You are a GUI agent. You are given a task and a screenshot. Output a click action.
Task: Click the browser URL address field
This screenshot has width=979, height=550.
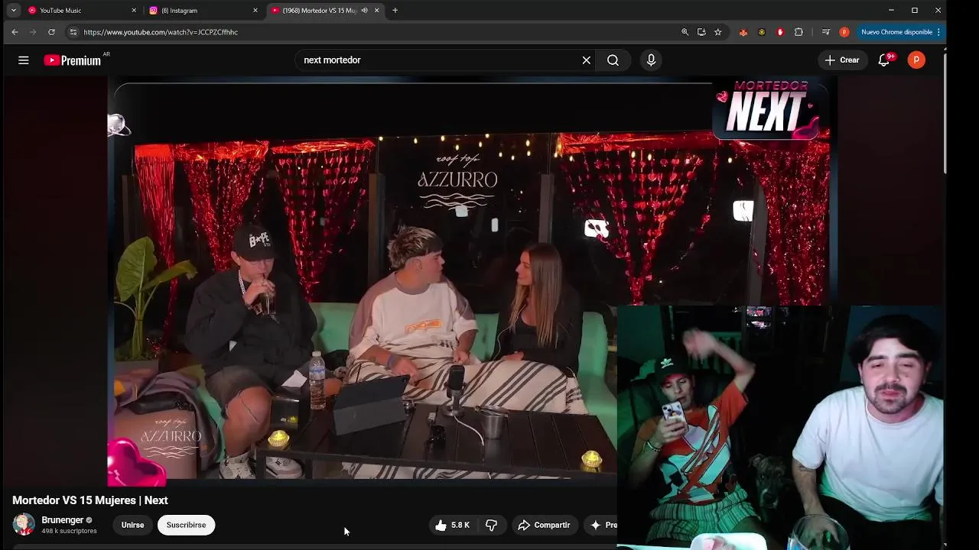(375, 32)
